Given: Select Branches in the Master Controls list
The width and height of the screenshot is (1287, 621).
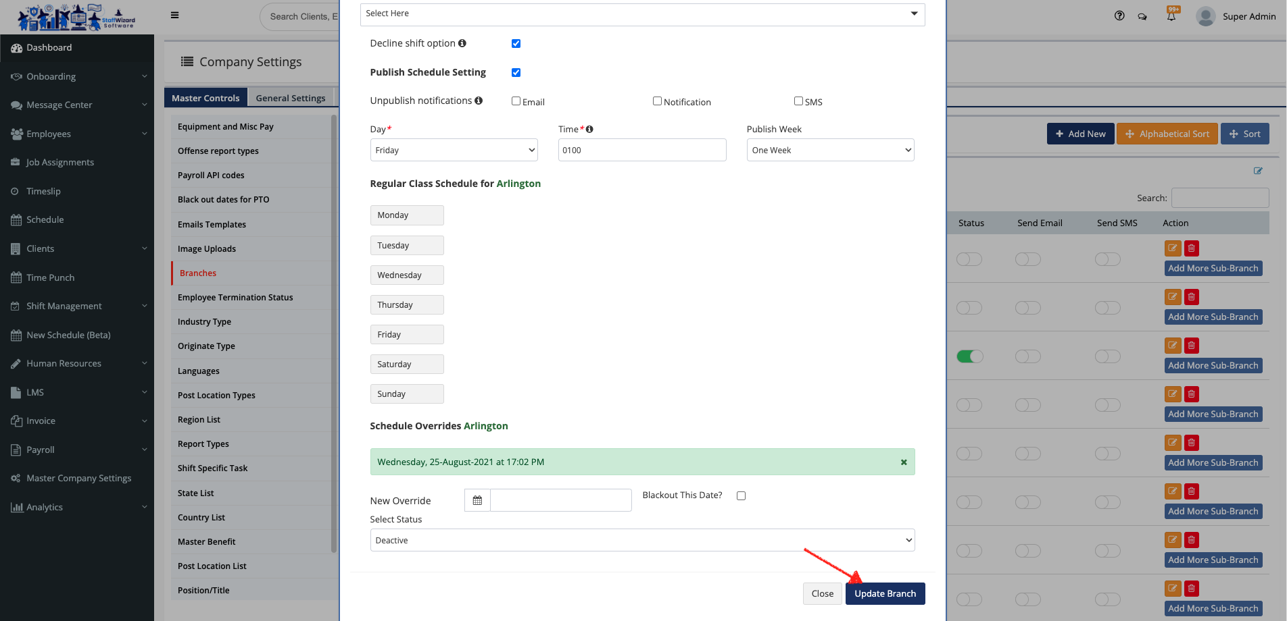Looking at the screenshot, I should pos(198,273).
